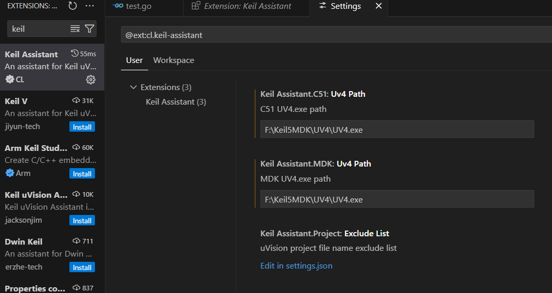This screenshot has height=293, width=552.
Task: Click Keil uVision download count icon
Action: tap(76, 194)
